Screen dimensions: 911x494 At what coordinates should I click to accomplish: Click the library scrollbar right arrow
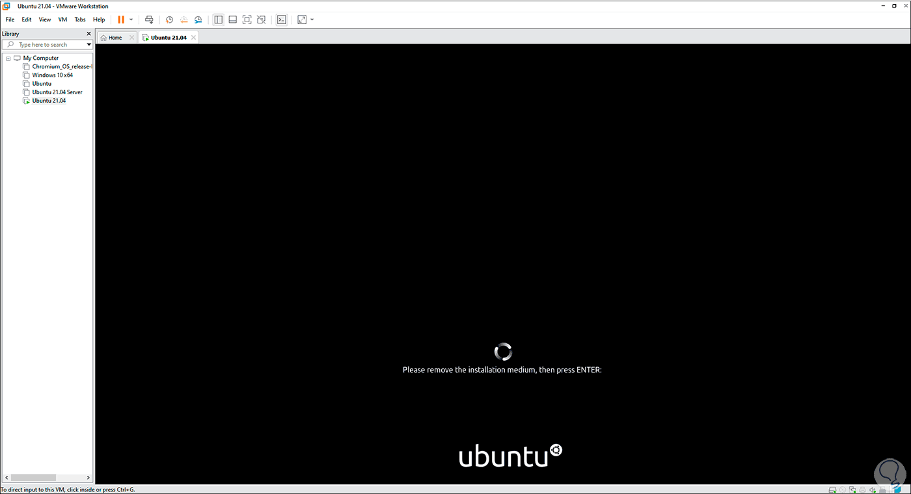click(88, 478)
